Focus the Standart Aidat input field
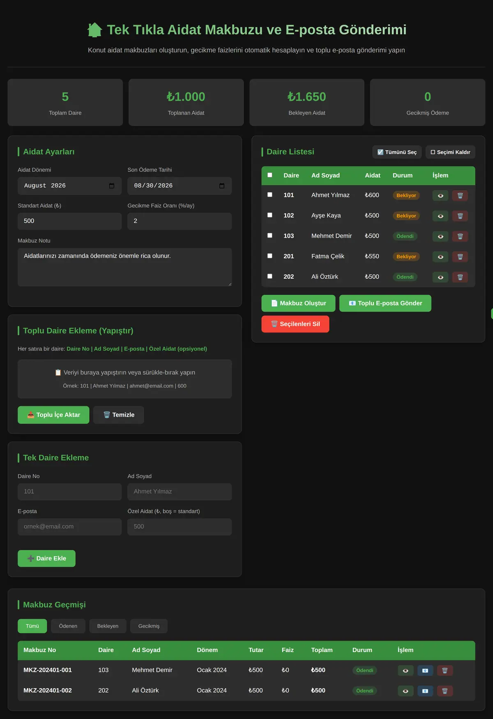 [x=70, y=221]
